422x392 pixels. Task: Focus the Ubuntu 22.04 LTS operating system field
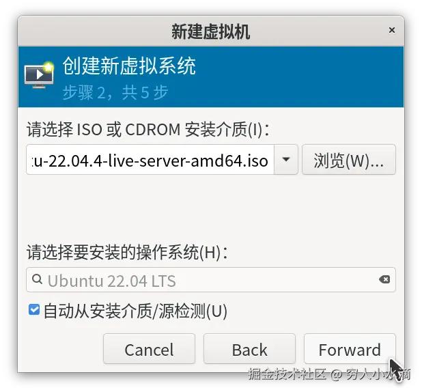[211, 280]
